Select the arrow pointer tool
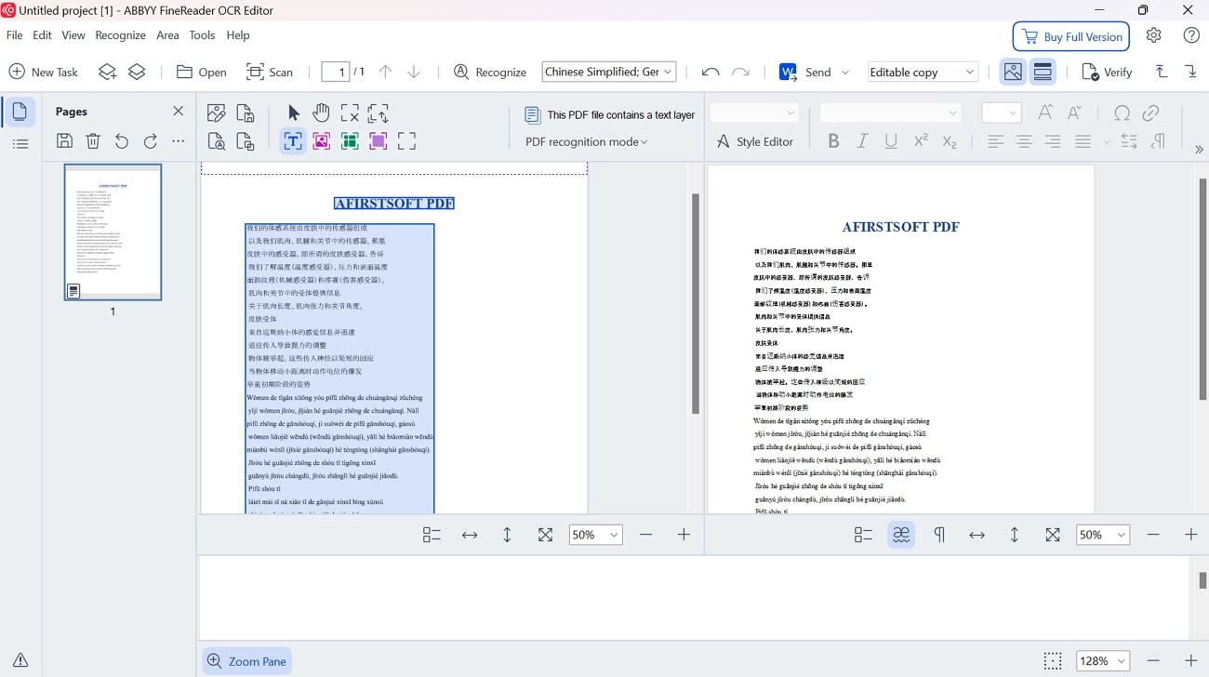Screen dimensions: 1209x677 (293, 113)
